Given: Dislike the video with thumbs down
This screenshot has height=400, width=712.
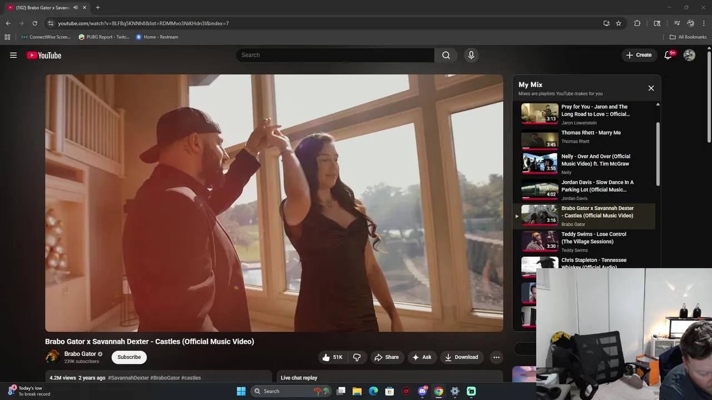Looking at the screenshot, I should coord(357,357).
